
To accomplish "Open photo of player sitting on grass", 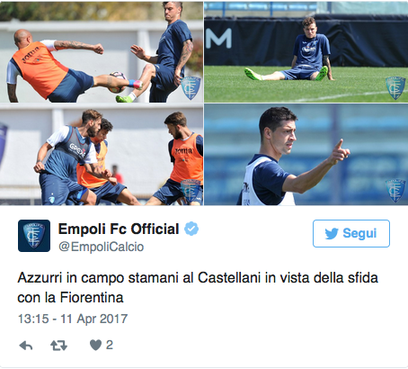I will point(306,51).
